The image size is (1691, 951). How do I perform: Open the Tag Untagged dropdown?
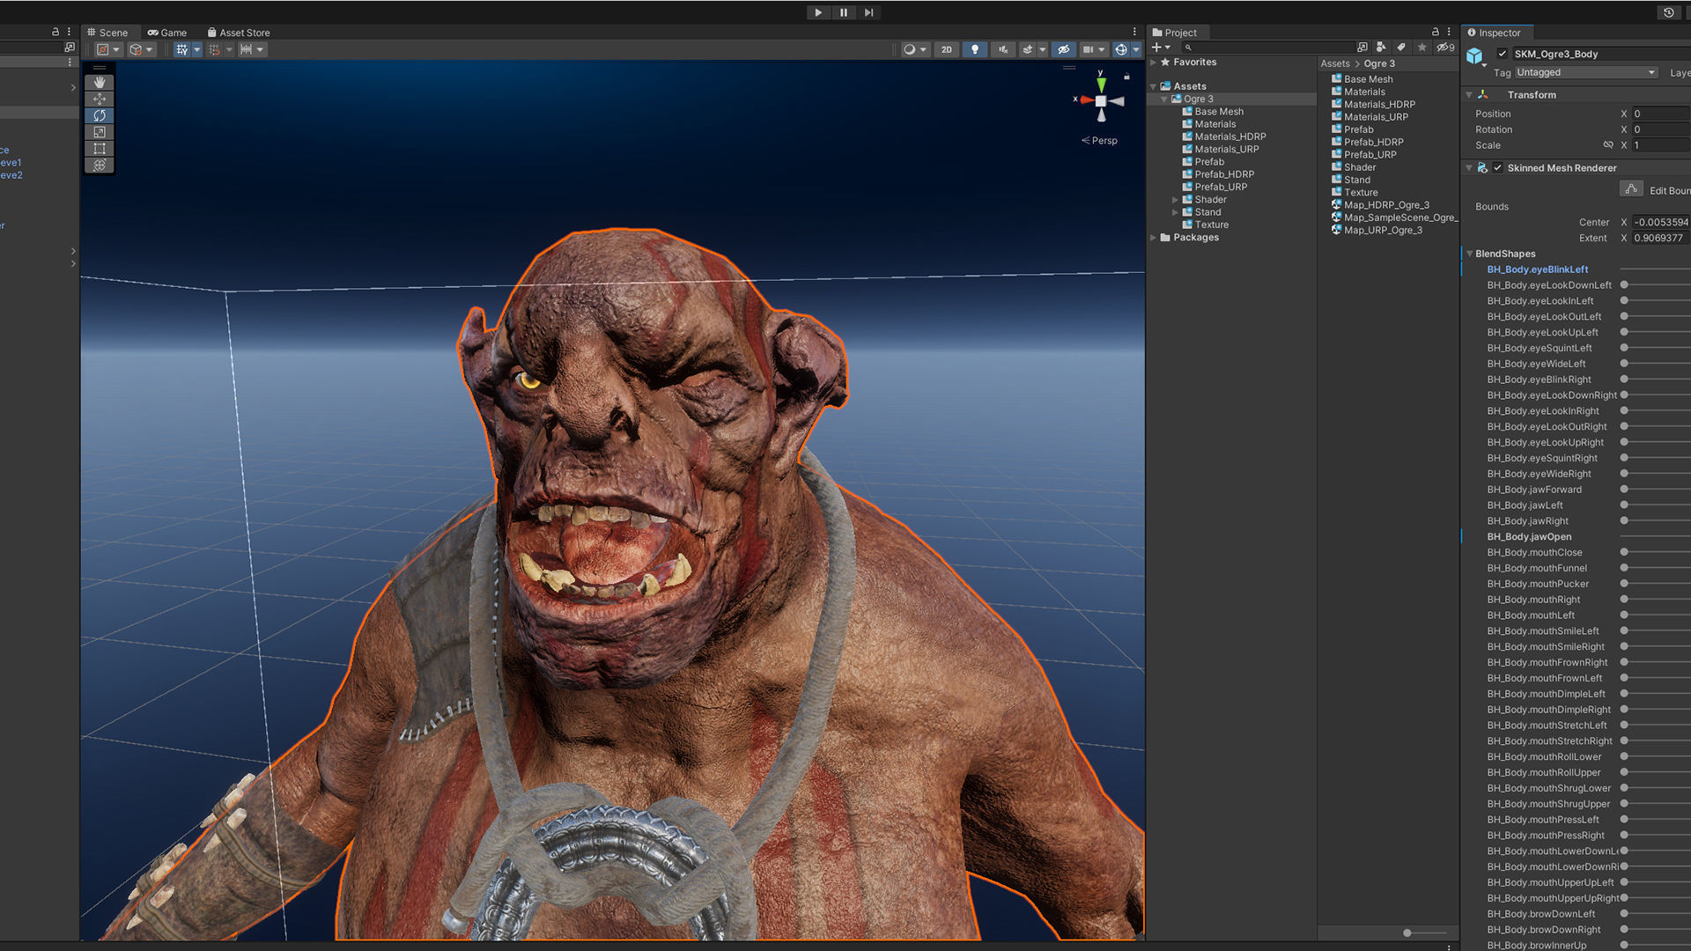[x=1585, y=73]
